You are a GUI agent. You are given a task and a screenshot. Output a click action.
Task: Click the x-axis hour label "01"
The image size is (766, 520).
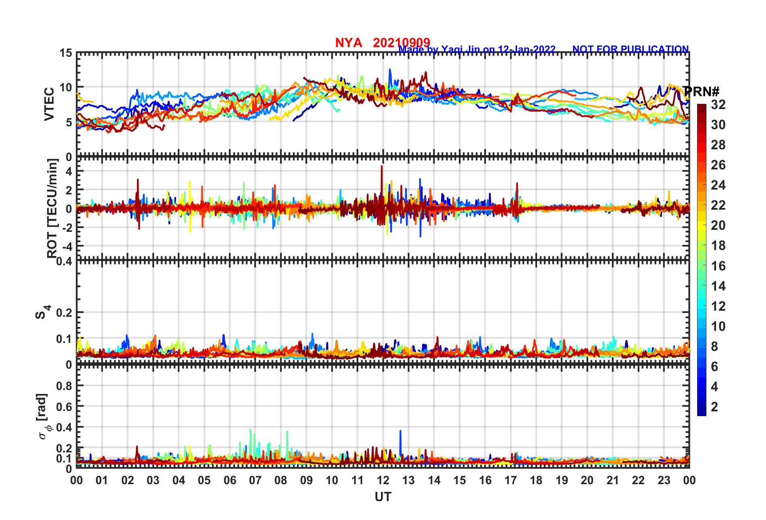tap(102, 480)
